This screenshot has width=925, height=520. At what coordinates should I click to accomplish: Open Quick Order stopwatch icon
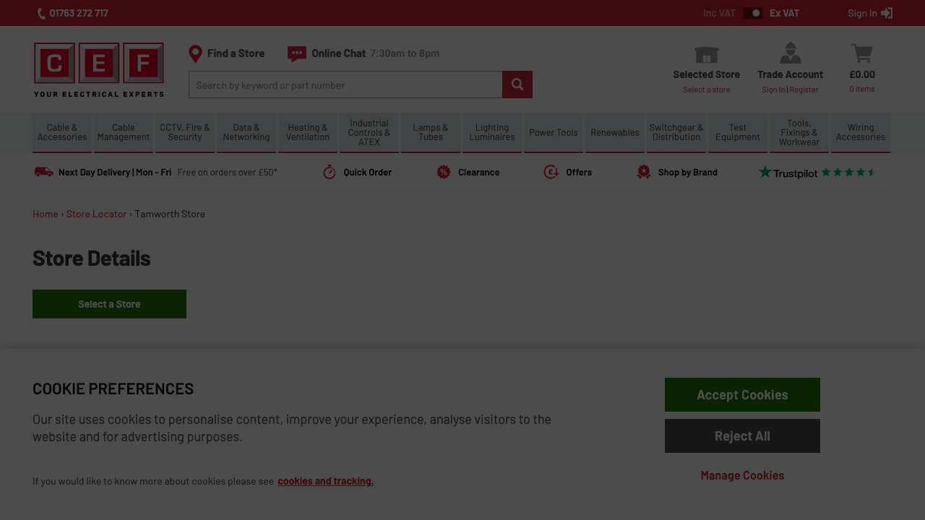pyautogui.click(x=330, y=172)
